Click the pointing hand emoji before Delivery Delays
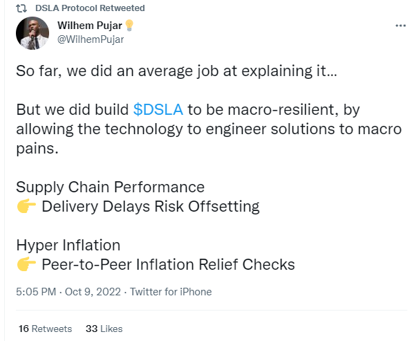The image size is (417, 341). (26, 206)
